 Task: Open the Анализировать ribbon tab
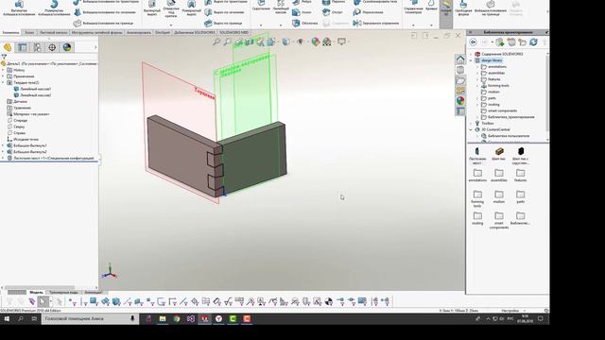[139, 33]
